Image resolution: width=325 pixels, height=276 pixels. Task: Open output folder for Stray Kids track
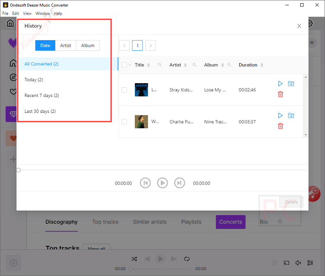(x=291, y=84)
